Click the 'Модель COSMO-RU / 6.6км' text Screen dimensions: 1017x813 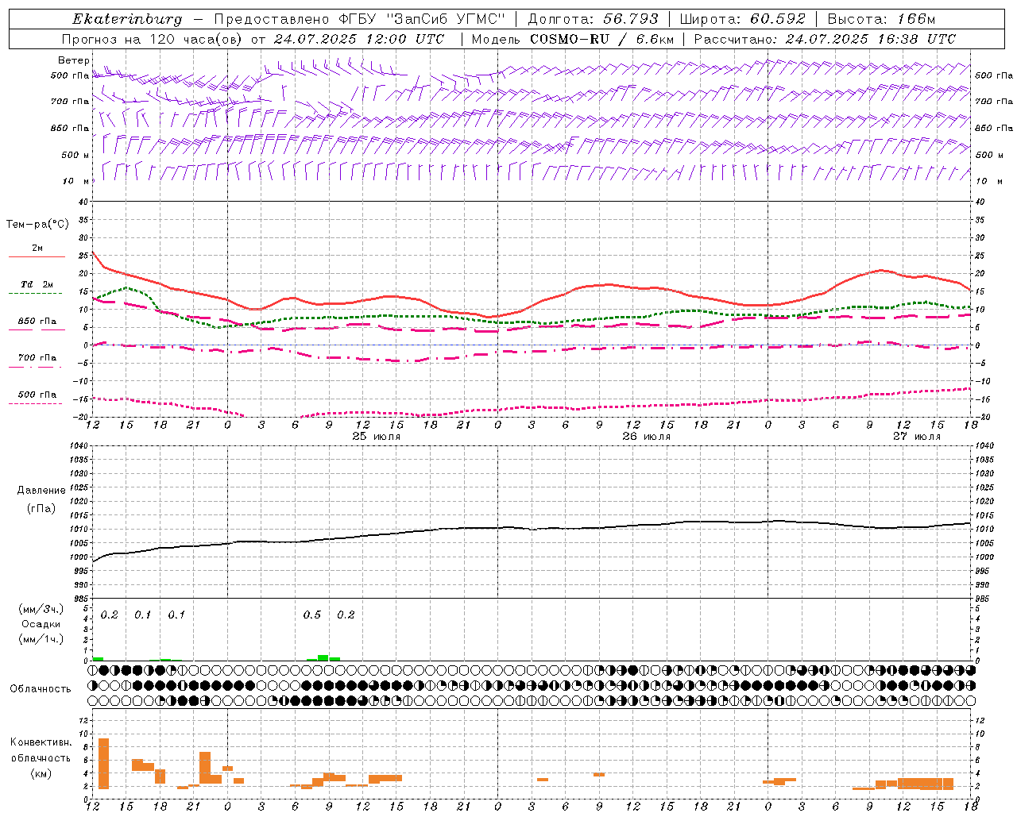[573, 39]
